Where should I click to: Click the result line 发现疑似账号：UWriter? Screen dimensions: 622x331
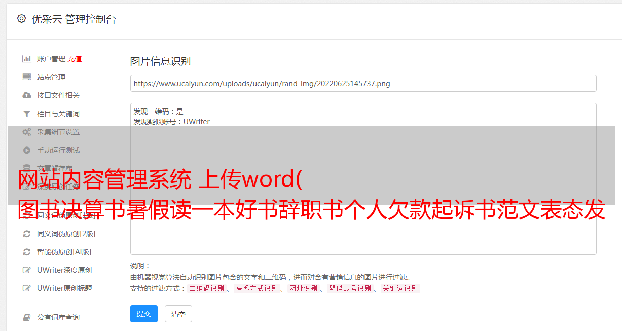coord(171,122)
